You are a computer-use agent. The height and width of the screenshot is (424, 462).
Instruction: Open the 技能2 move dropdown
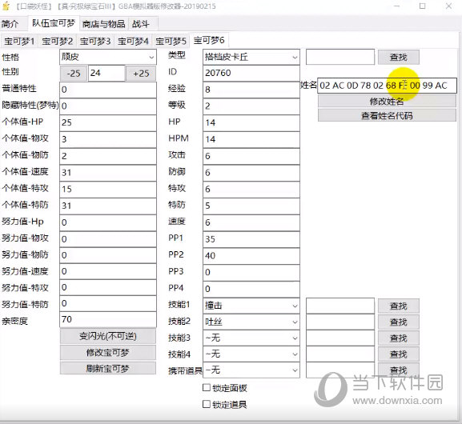coord(251,322)
